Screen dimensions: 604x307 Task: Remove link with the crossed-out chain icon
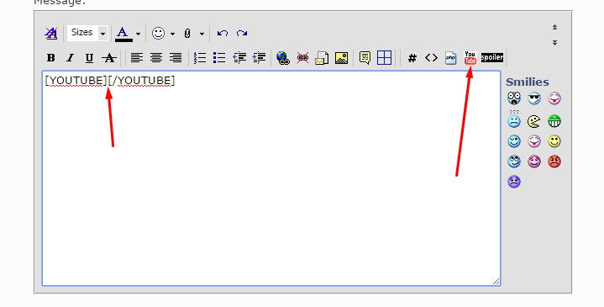pyautogui.click(x=302, y=58)
